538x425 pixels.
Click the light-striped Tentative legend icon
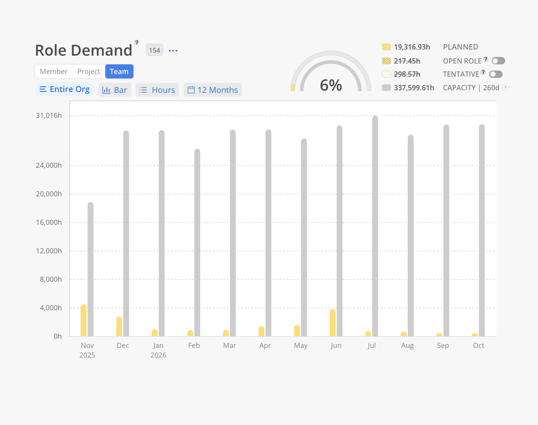386,74
